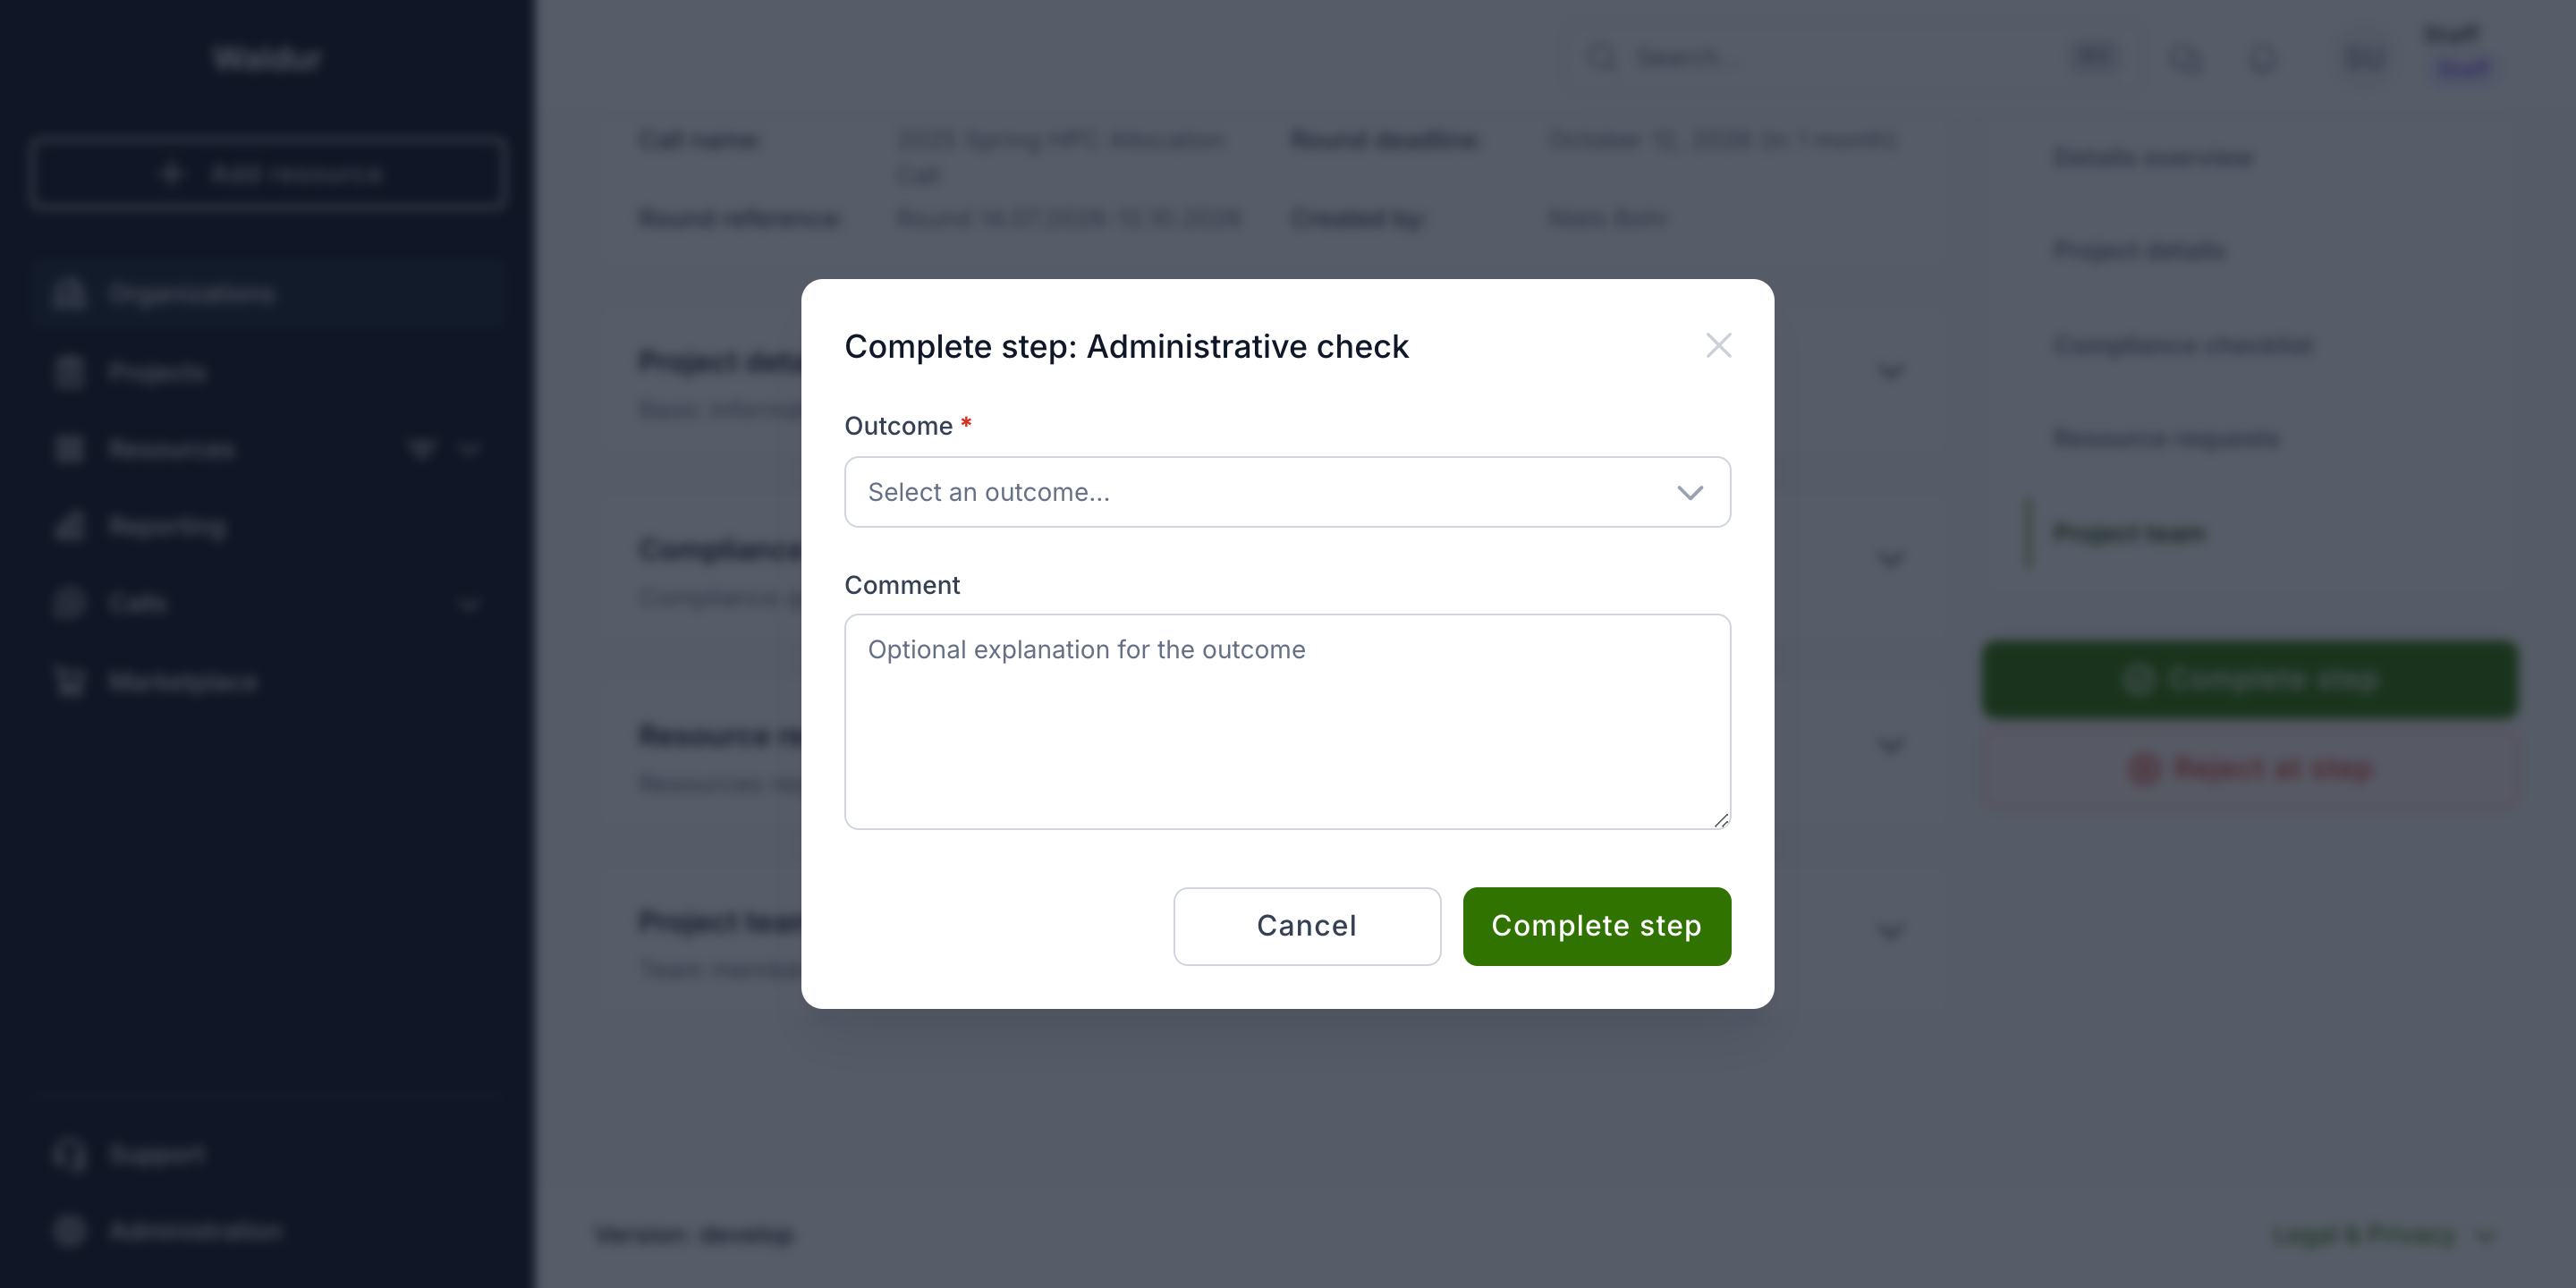The width and height of the screenshot is (2576, 1288).
Task: Close the Administrative check dialog
Action: pyautogui.click(x=1718, y=346)
